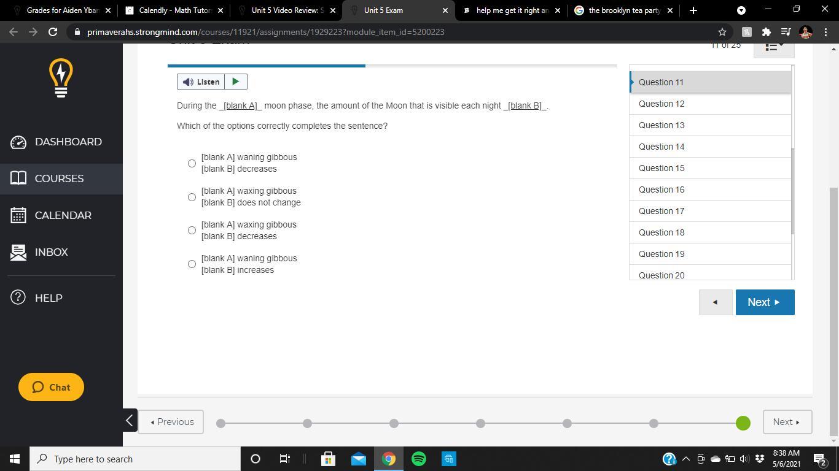This screenshot has width=839, height=471.
Task: Click the taskbar search box
Action: tap(135, 459)
